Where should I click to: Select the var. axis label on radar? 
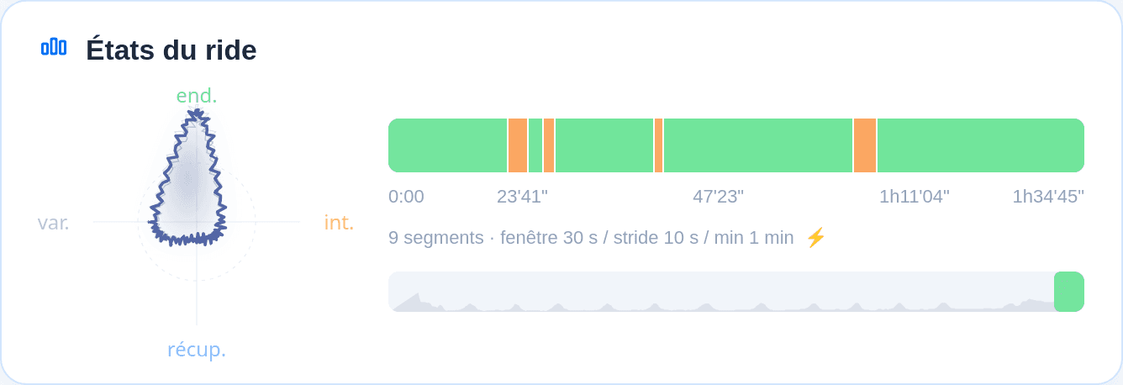click(x=54, y=223)
